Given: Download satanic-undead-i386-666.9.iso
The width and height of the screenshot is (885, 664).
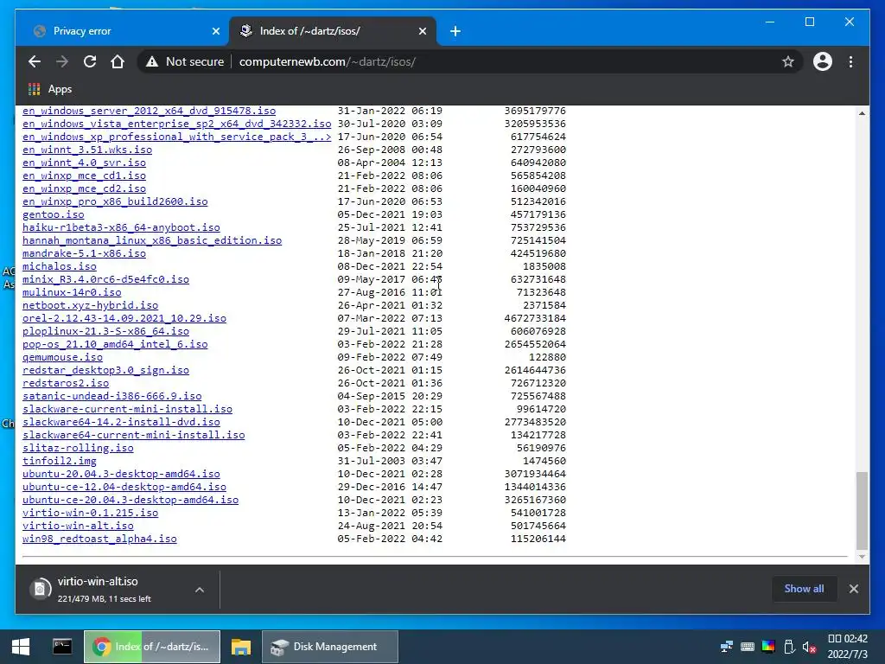Looking at the screenshot, I should tap(111, 396).
